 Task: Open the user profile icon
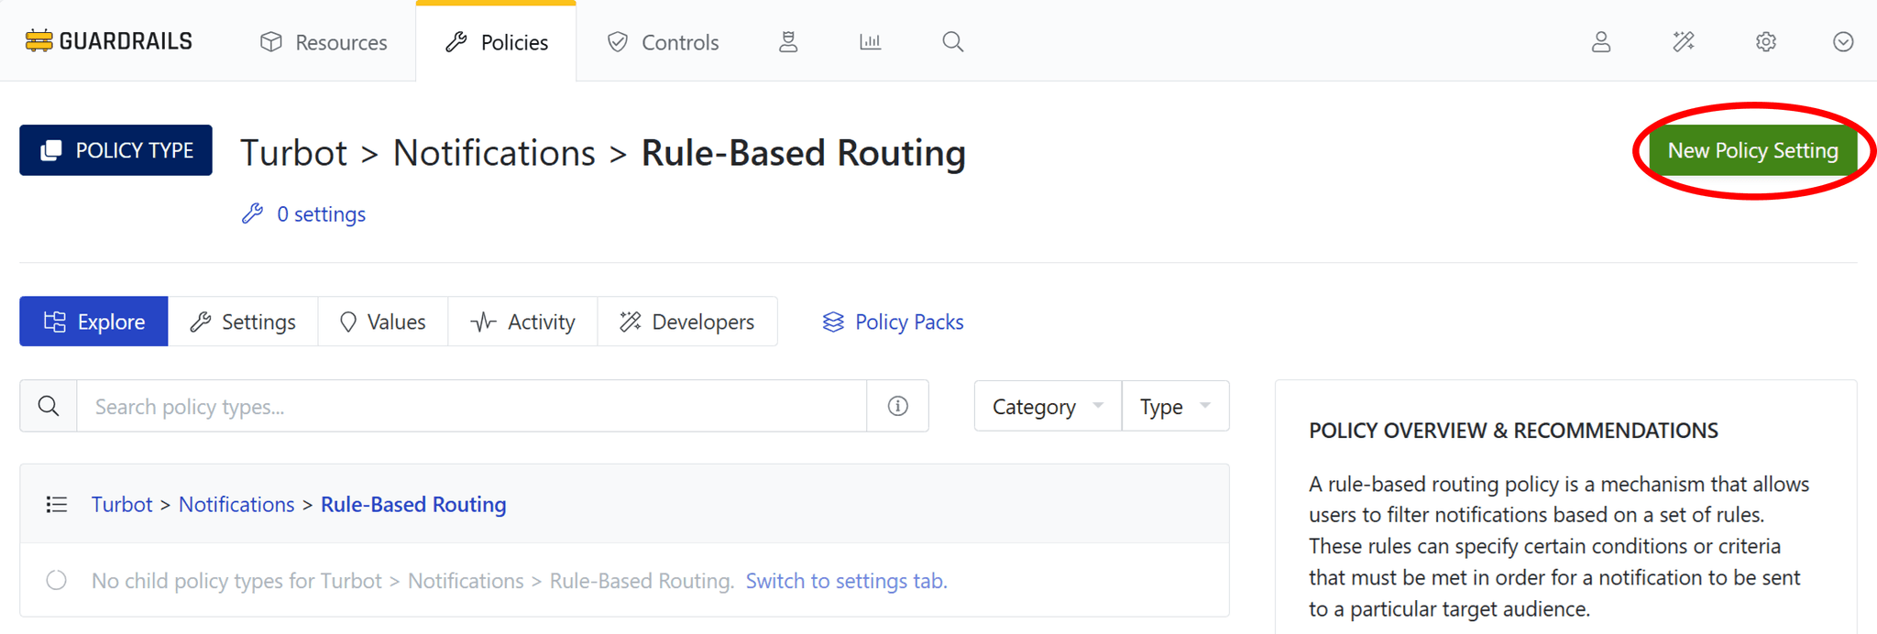click(x=1601, y=42)
